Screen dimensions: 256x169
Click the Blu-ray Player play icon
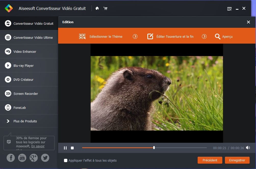point(8,66)
